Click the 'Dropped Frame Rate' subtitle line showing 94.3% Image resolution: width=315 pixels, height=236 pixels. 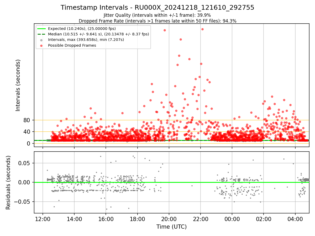click(x=157, y=21)
